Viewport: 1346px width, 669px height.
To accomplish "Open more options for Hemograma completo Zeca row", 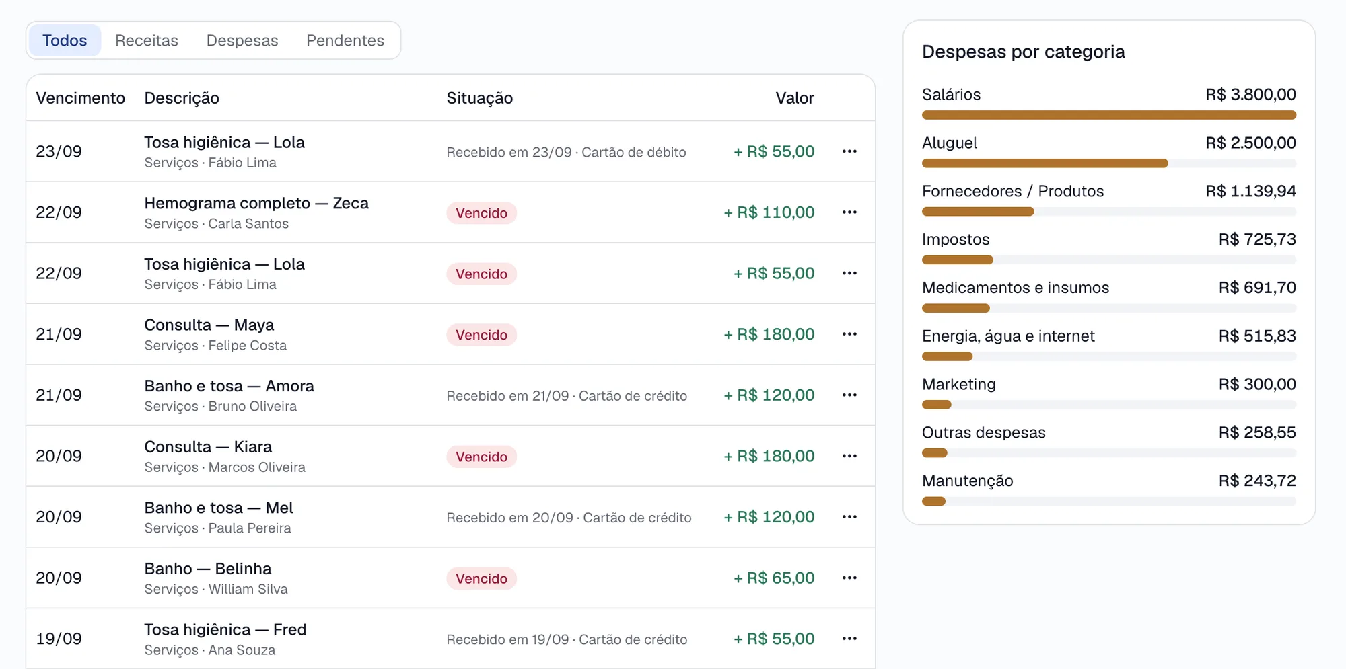I will [x=849, y=212].
